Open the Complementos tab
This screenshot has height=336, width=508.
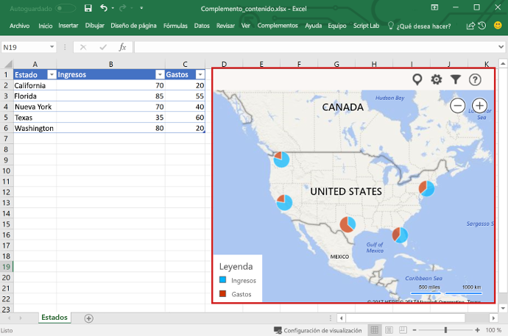click(x=278, y=26)
